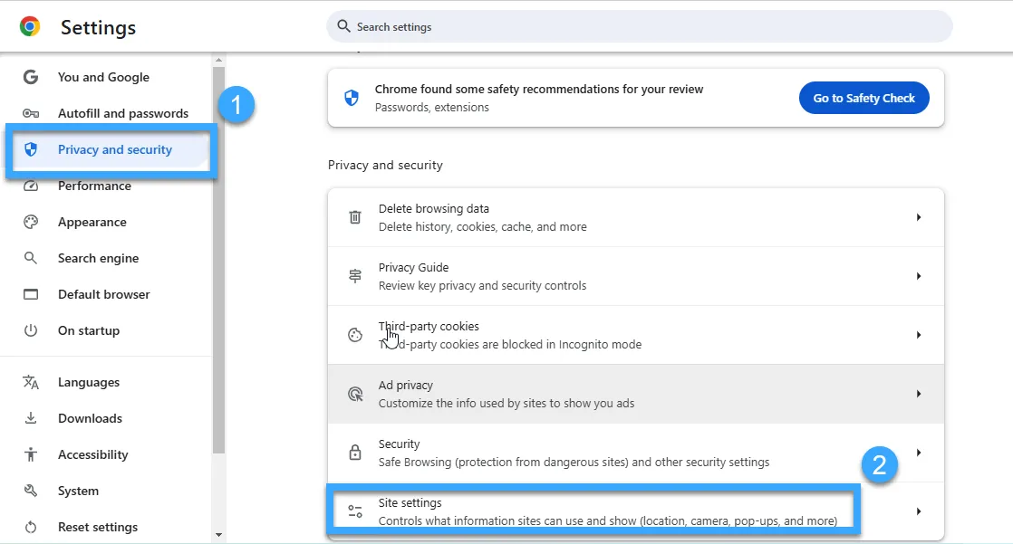Click the download arrow icon beside Downloads
Viewport: 1013px width, 544px height.
coord(31,418)
